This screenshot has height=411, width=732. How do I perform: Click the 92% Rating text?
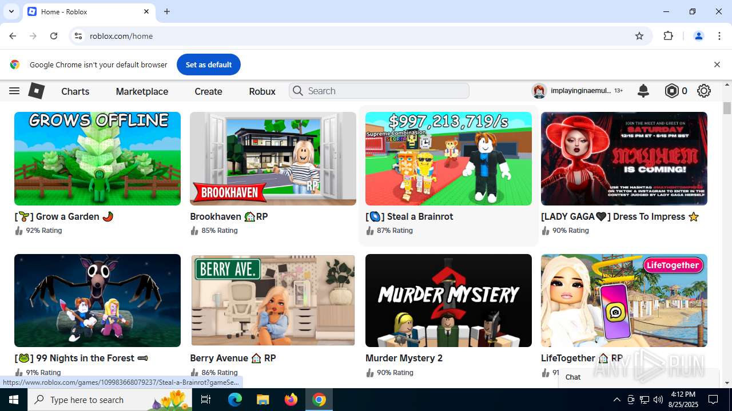tap(44, 231)
